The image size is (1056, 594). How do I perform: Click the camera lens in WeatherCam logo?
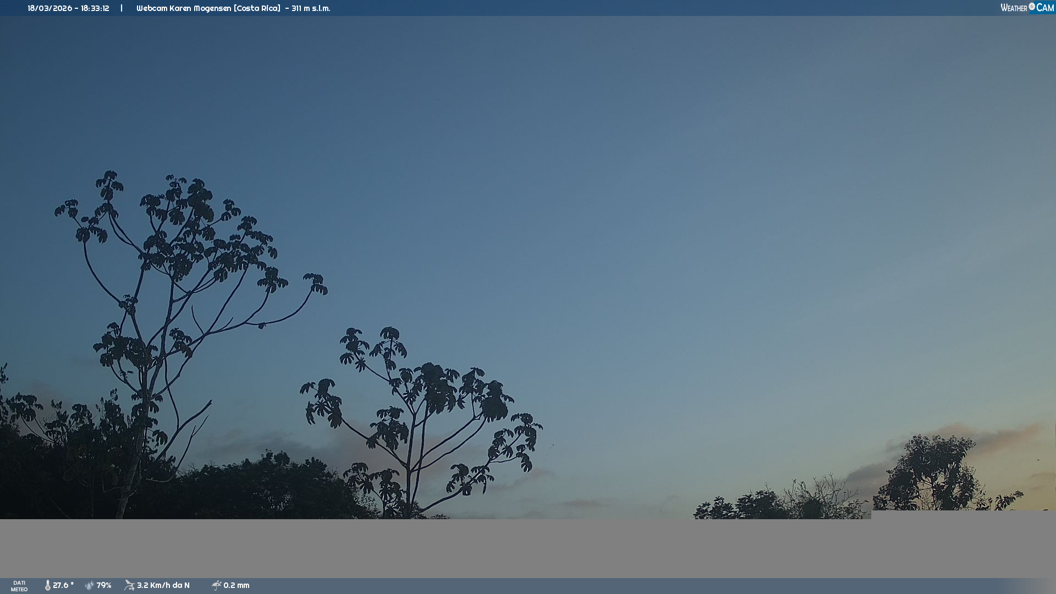pyautogui.click(x=1032, y=7)
